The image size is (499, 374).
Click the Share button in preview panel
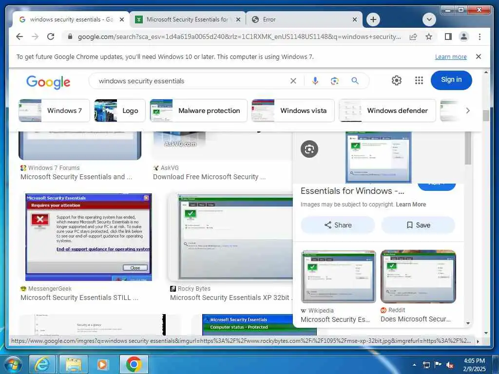tap(338, 225)
